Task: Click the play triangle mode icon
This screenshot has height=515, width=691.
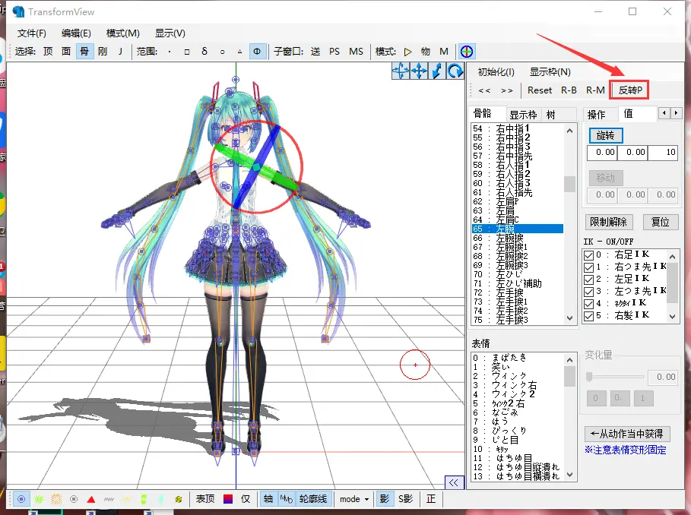Action: tap(407, 52)
